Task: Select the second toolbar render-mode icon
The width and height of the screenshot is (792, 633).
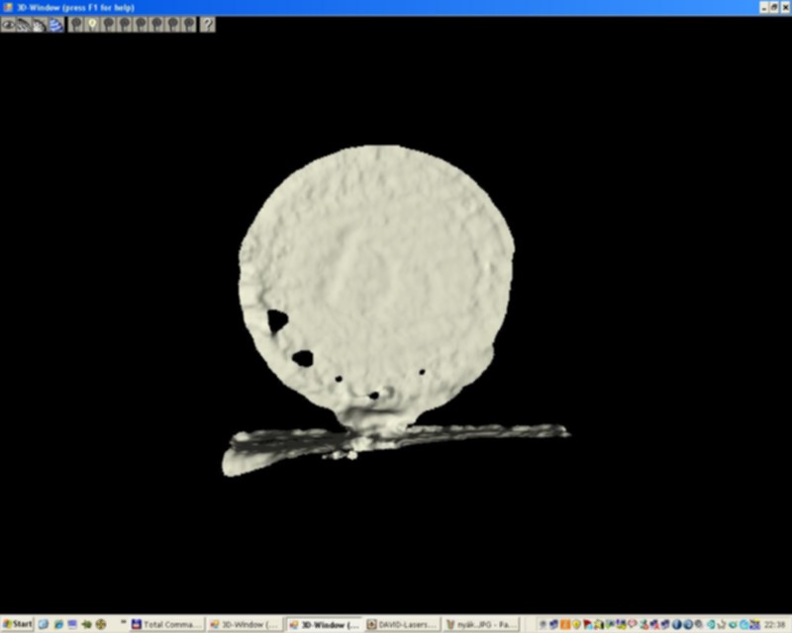Action: tap(24, 24)
